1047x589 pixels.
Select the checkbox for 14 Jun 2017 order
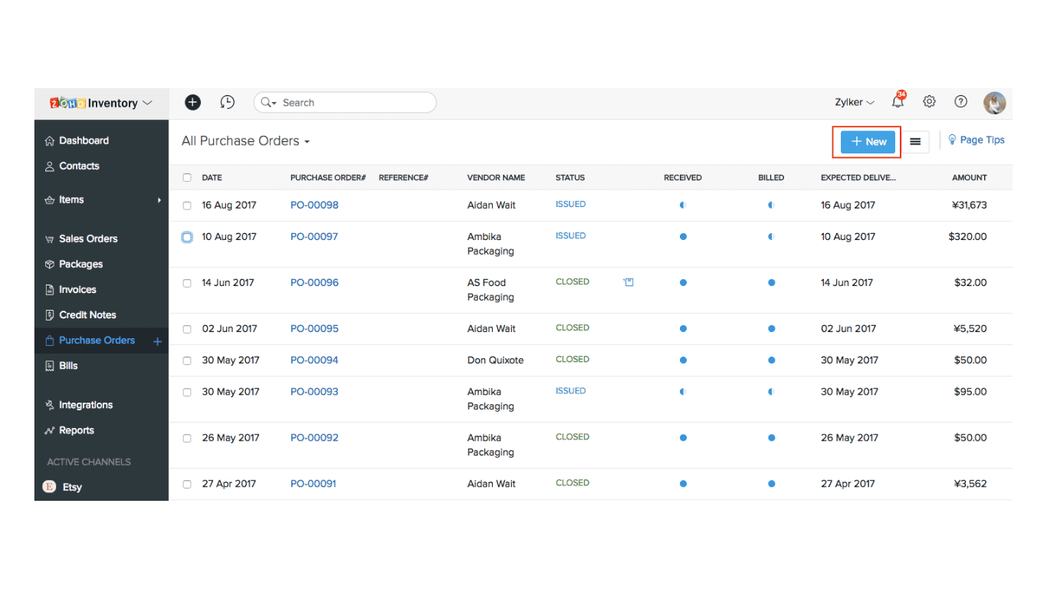(187, 283)
